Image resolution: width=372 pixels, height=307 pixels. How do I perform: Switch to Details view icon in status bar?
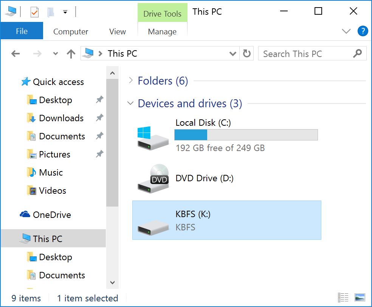point(343,298)
